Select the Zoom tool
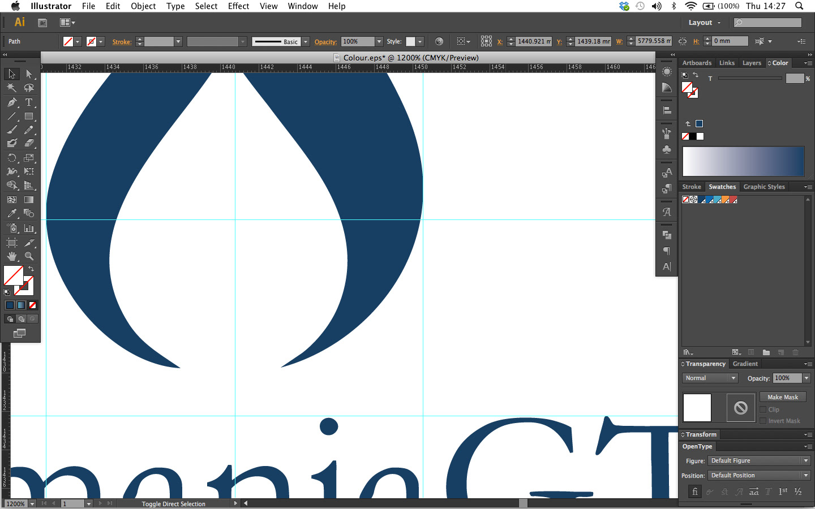This screenshot has height=509, width=815. pos(29,256)
